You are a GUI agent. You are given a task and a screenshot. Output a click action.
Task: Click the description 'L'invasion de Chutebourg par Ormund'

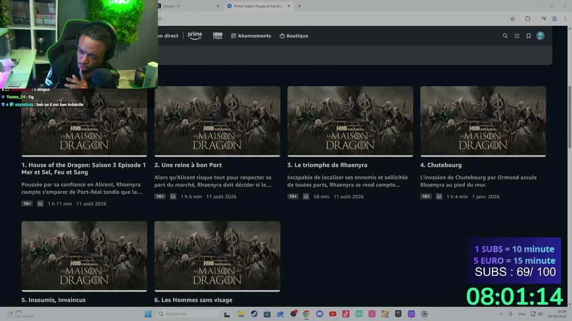(479, 181)
